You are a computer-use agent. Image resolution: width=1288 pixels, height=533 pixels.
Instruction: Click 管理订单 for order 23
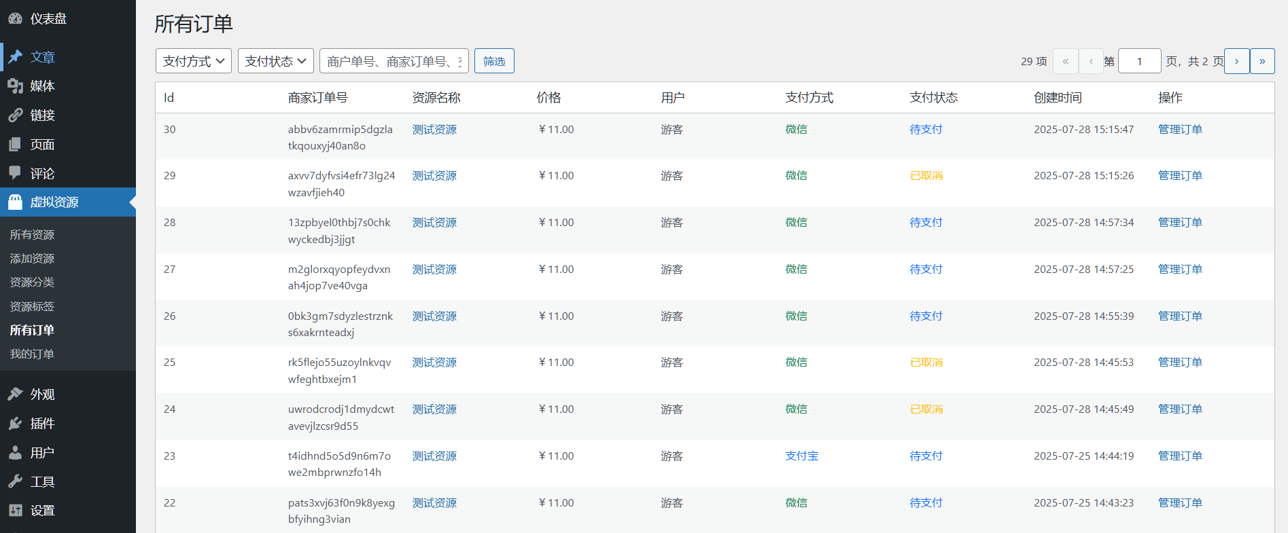(1180, 456)
